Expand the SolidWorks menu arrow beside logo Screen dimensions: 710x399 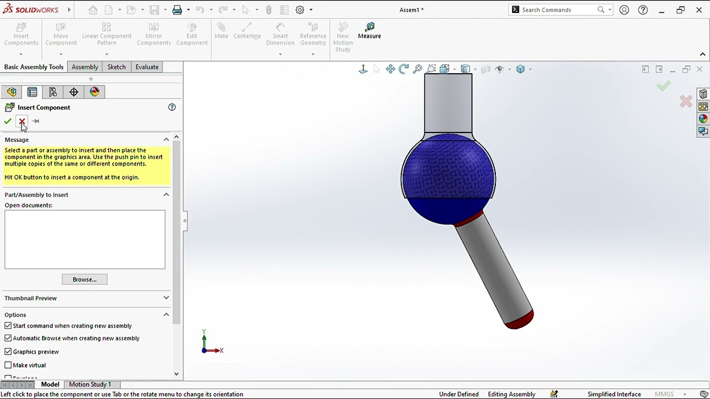pyautogui.click(x=69, y=10)
